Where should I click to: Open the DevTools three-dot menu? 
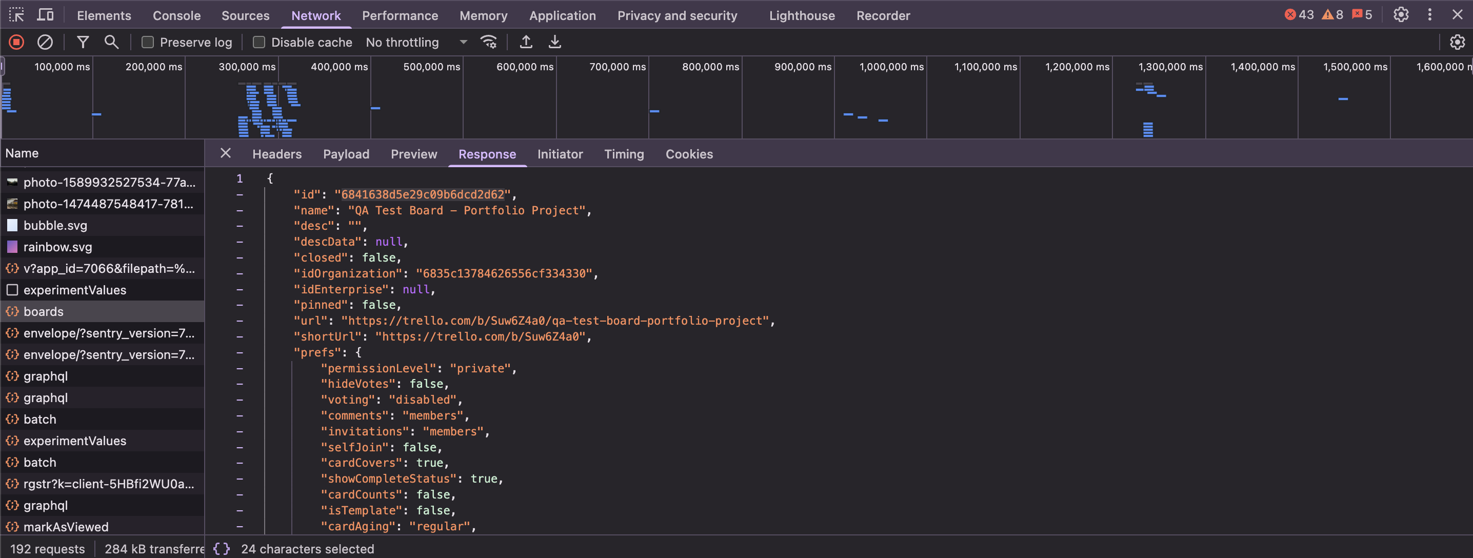(1430, 15)
